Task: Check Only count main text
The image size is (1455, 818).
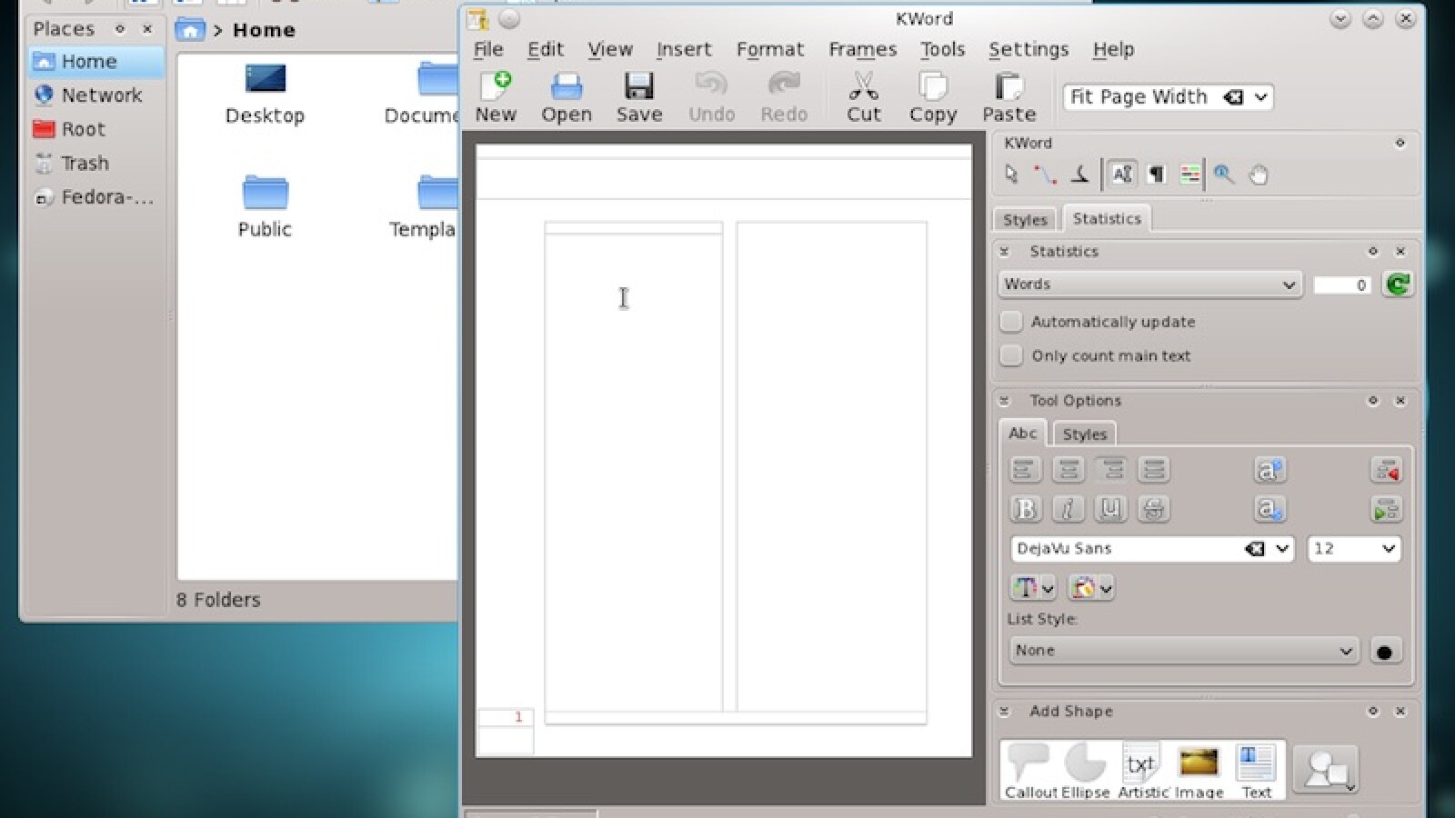Action: coord(1011,355)
